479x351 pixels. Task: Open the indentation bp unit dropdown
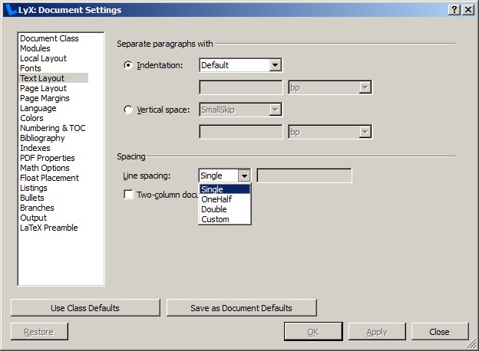(x=330, y=87)
